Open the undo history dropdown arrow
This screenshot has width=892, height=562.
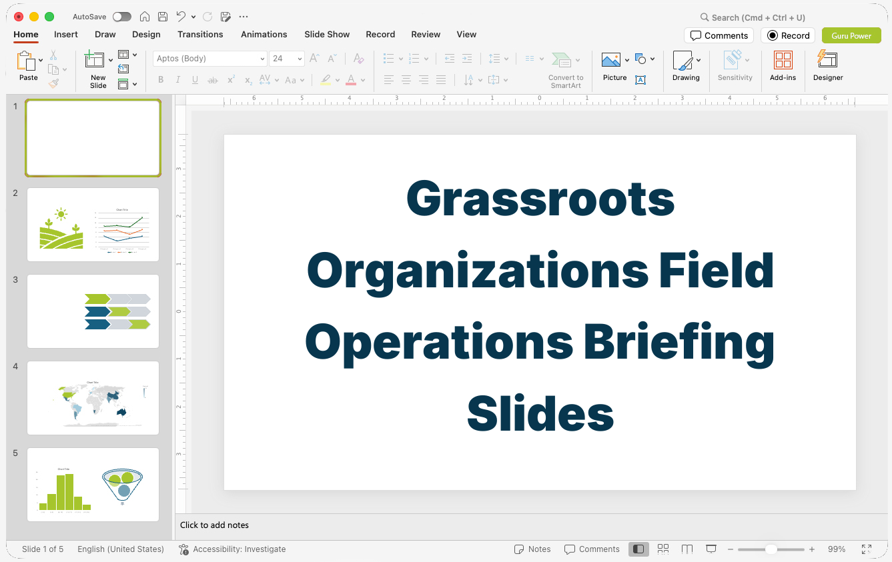[x=193, y=17]
